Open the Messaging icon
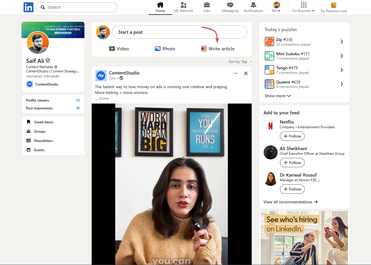This screenshot has height=265, width=371. pyautogui.click(x=230, y=5)
